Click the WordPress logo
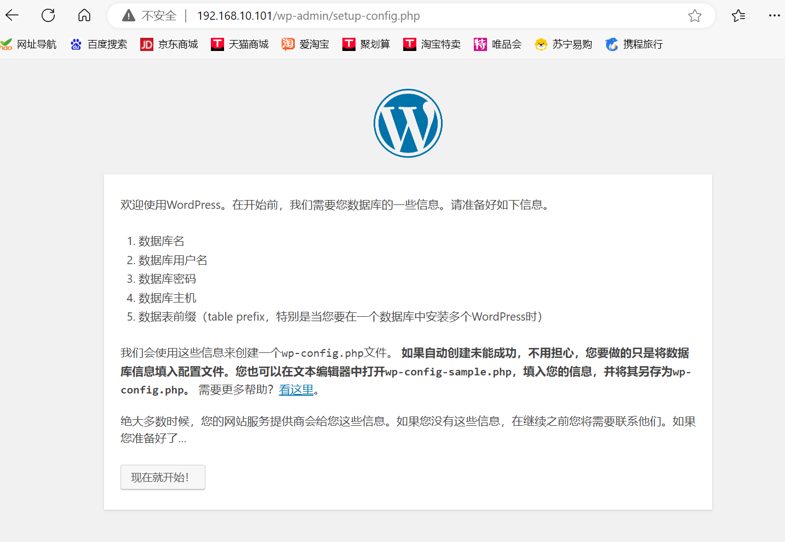The width and height of the screenshot is (785, 542). (408, 123)
